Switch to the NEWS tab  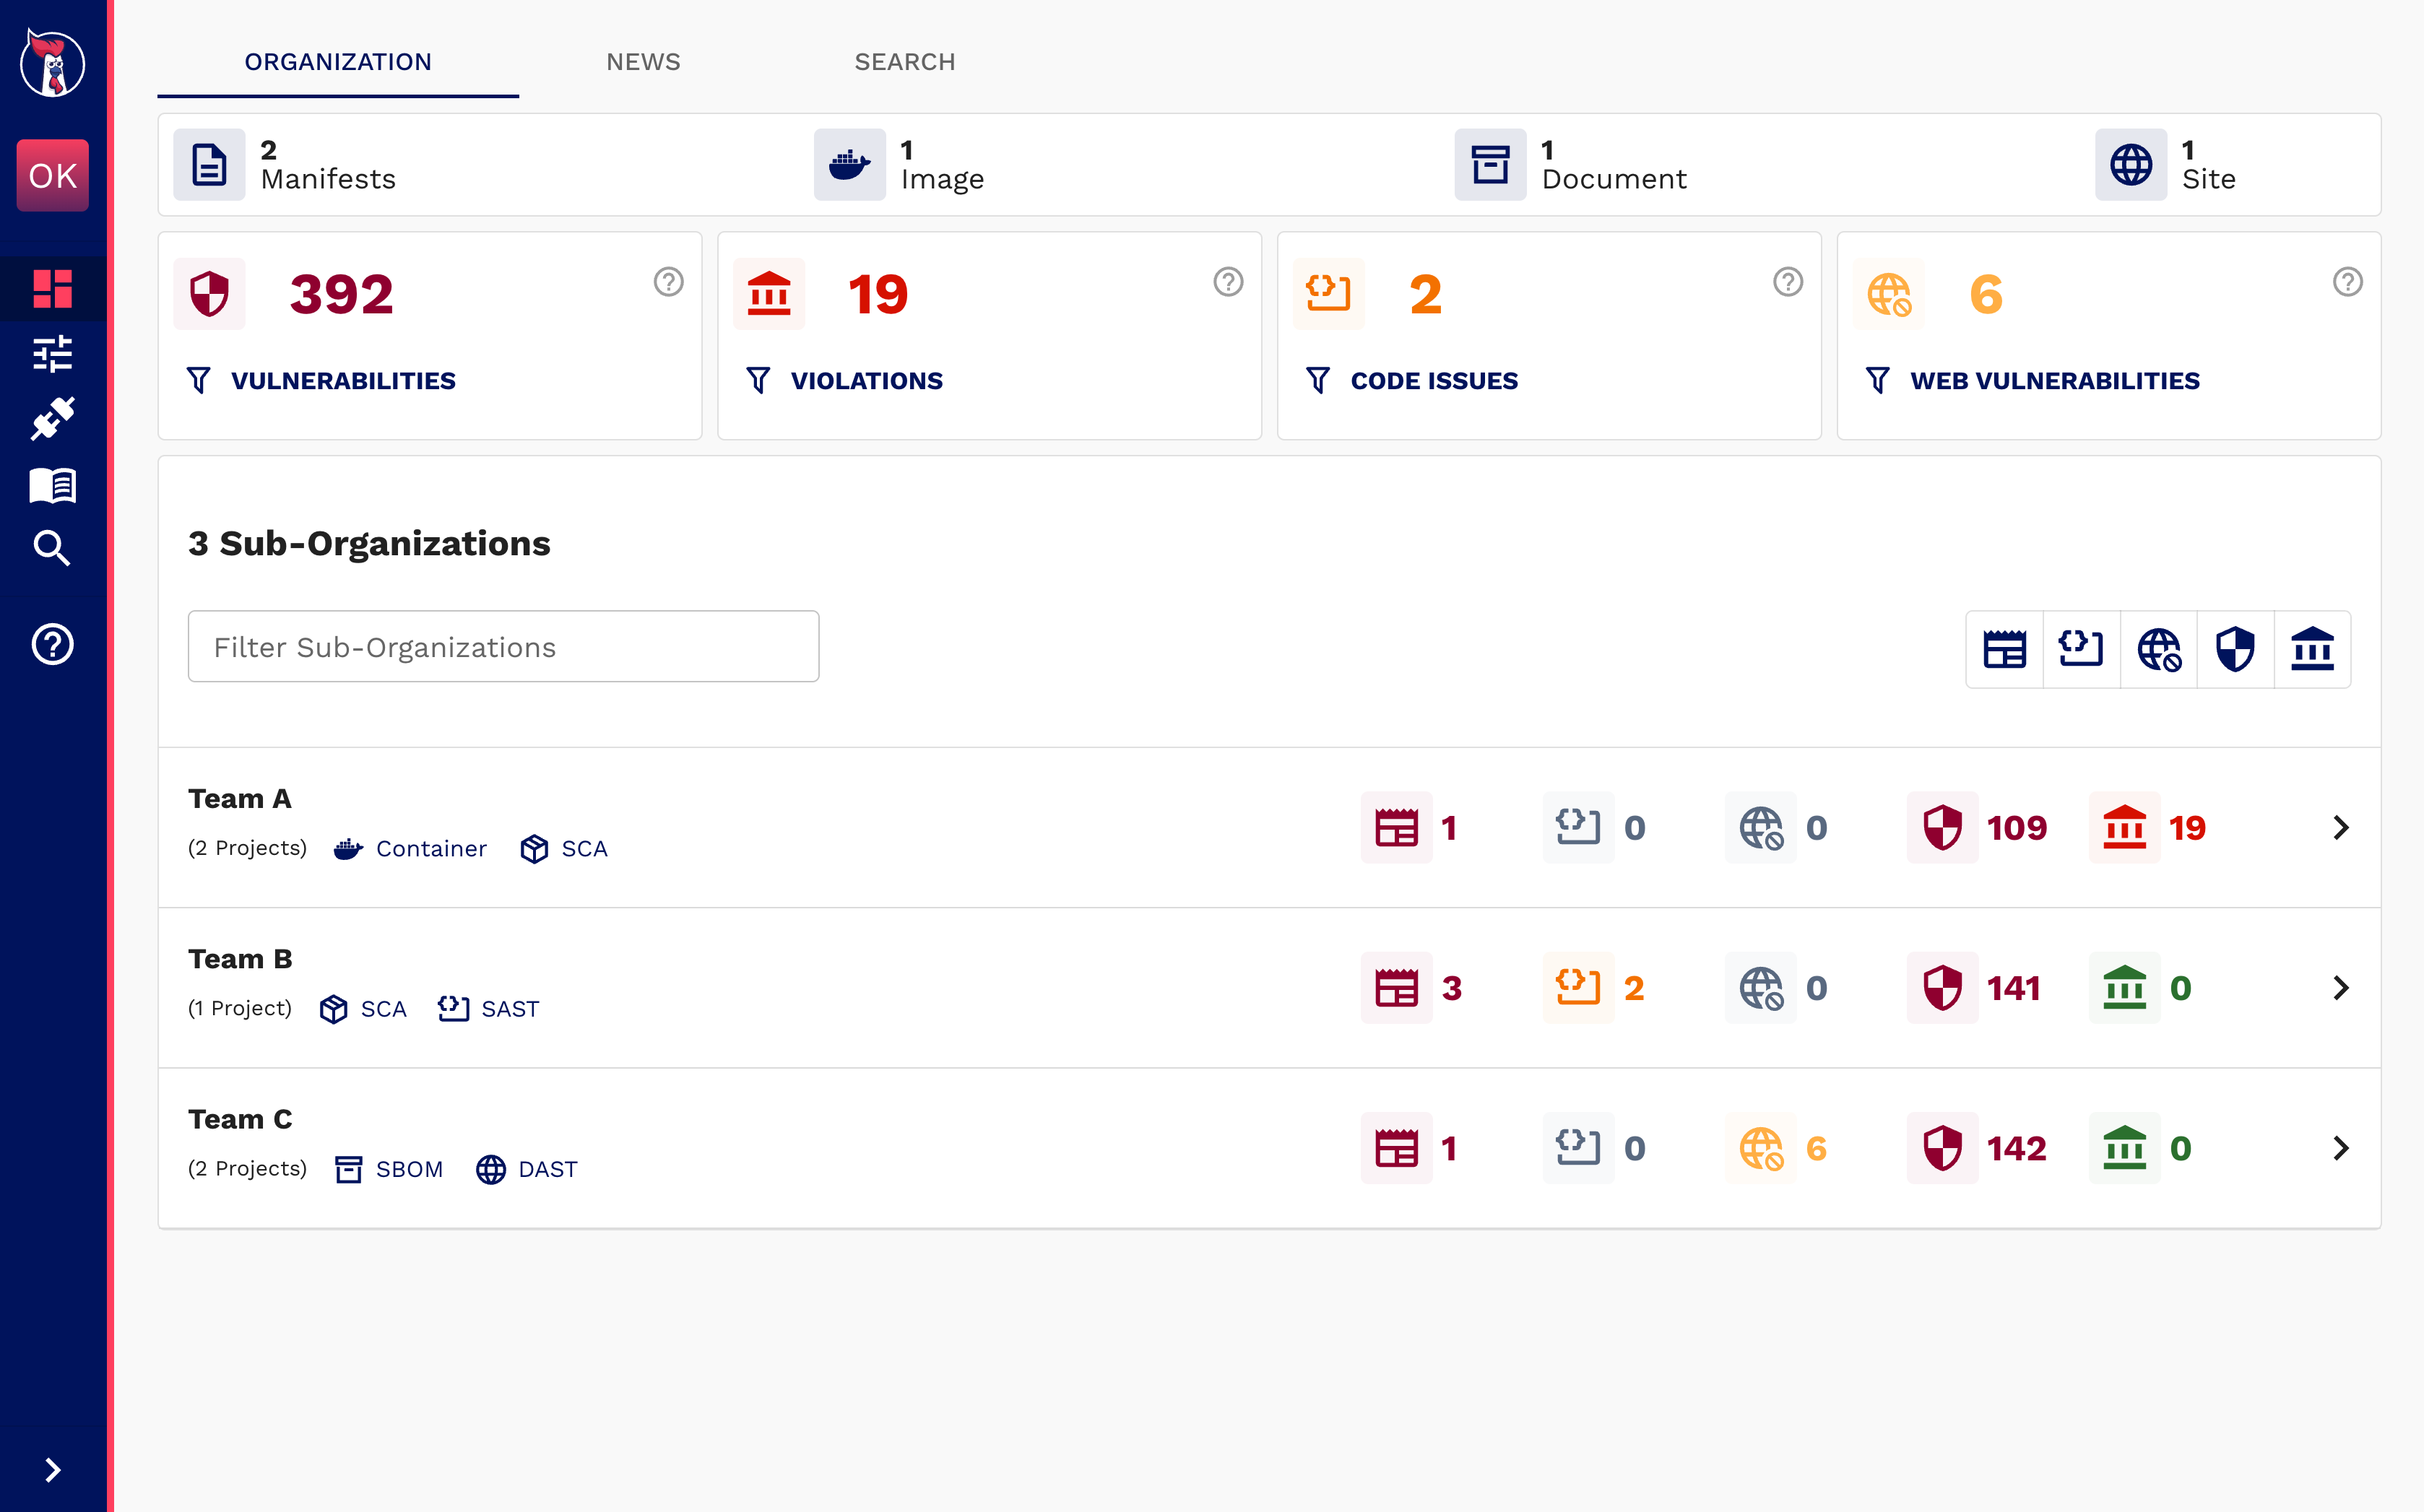click(x=643, y=61)
